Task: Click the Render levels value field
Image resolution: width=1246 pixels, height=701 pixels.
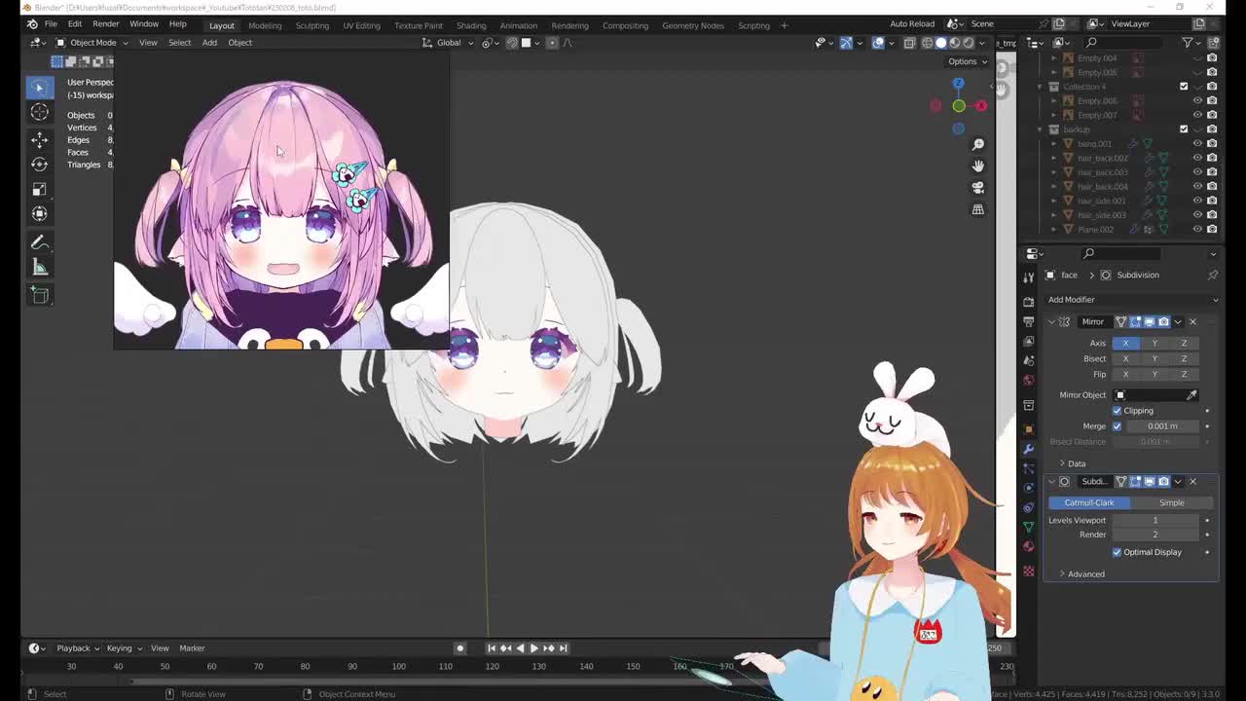Action: 1155,535
